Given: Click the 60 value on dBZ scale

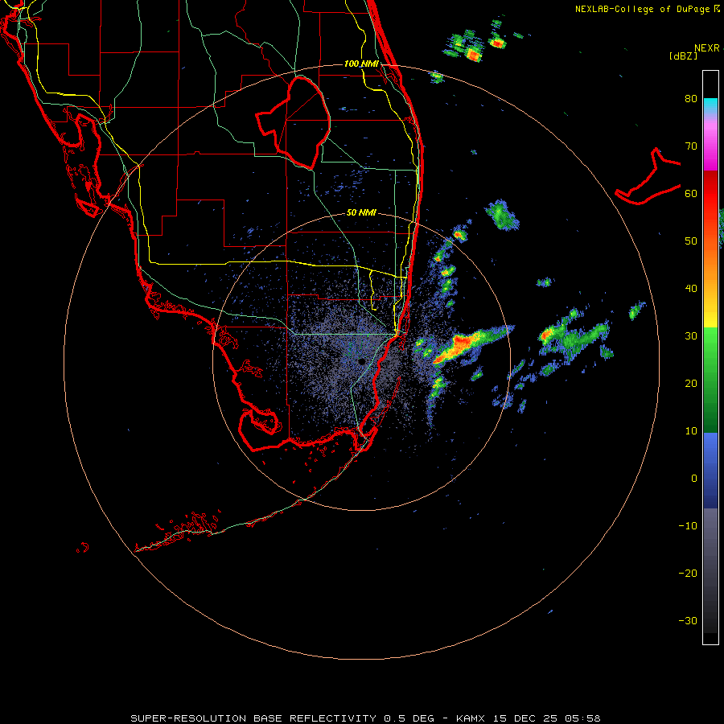Looking at the screenshot, I should point(691,194).
